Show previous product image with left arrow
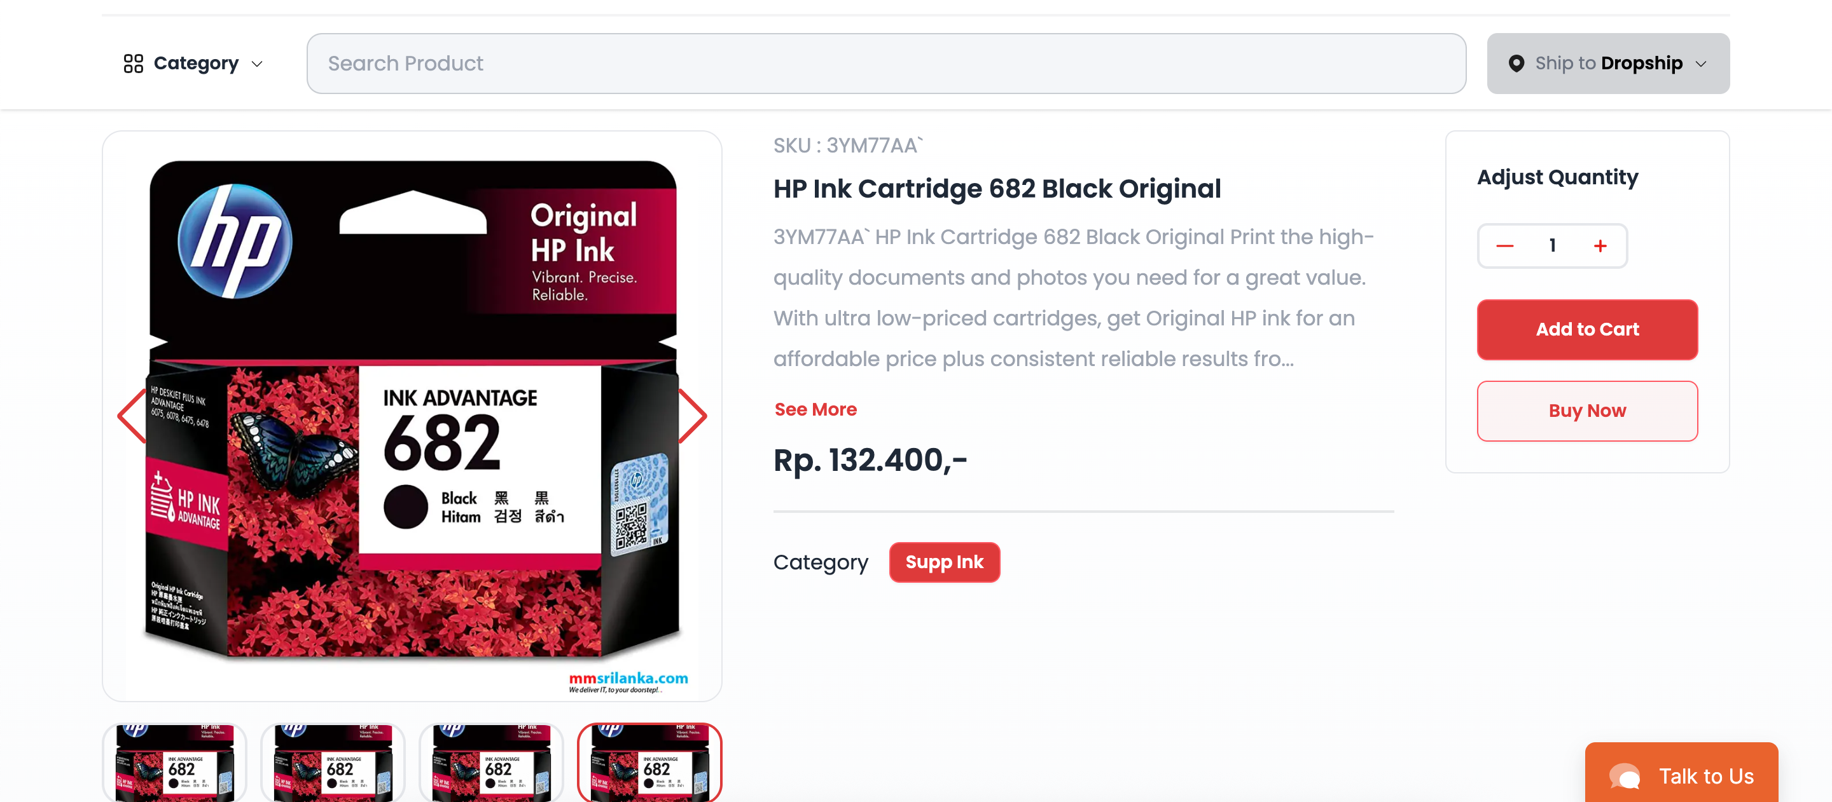Viewport: 1832px width, 802px height. [x=132, y=416]
